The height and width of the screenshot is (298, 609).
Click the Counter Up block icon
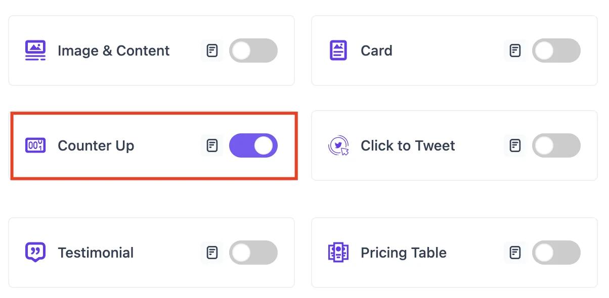(x=35, y=145)
